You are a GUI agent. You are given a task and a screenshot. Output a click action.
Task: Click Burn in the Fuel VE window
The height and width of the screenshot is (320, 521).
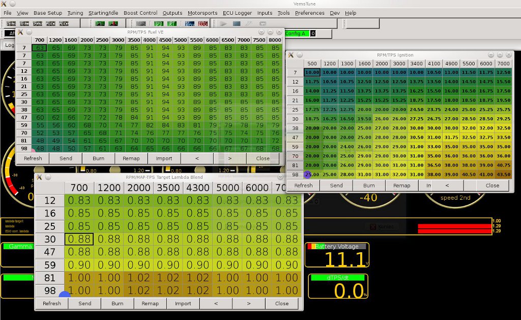click(98, 158)
